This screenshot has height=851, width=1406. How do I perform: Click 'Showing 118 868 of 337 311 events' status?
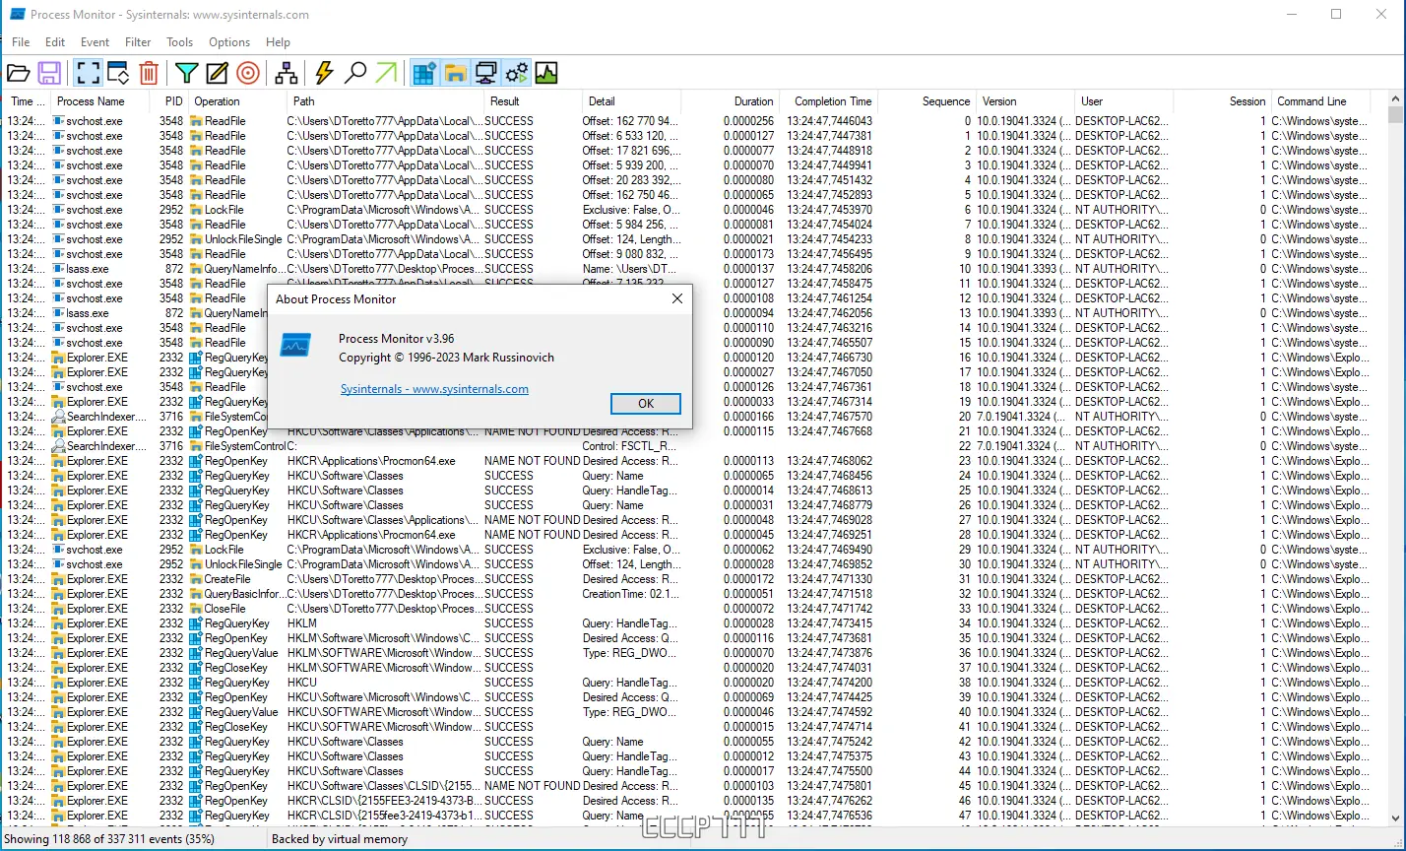coord(109,839)
